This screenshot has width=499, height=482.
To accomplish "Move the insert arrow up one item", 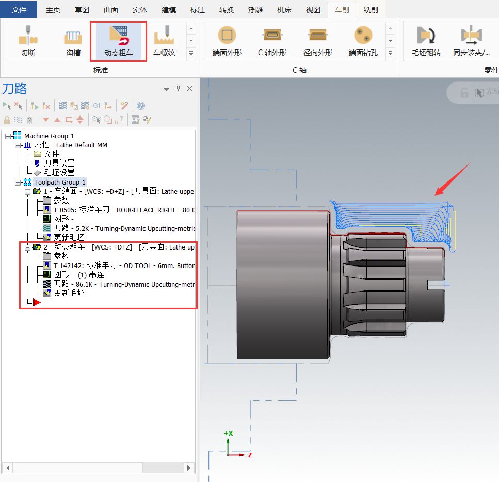I will tap(57, 120).
